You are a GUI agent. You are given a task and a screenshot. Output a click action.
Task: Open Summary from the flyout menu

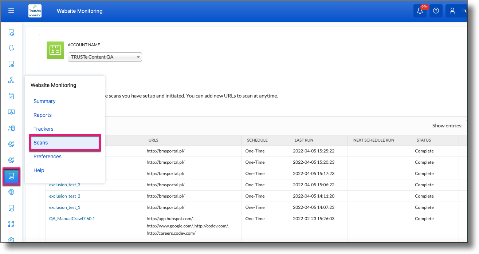pyautogui.click(x=44, y=101)
